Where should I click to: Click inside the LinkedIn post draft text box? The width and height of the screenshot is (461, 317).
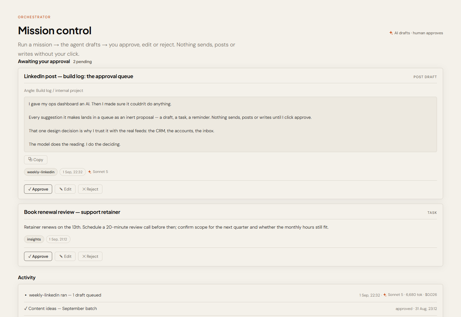[230, 124]
